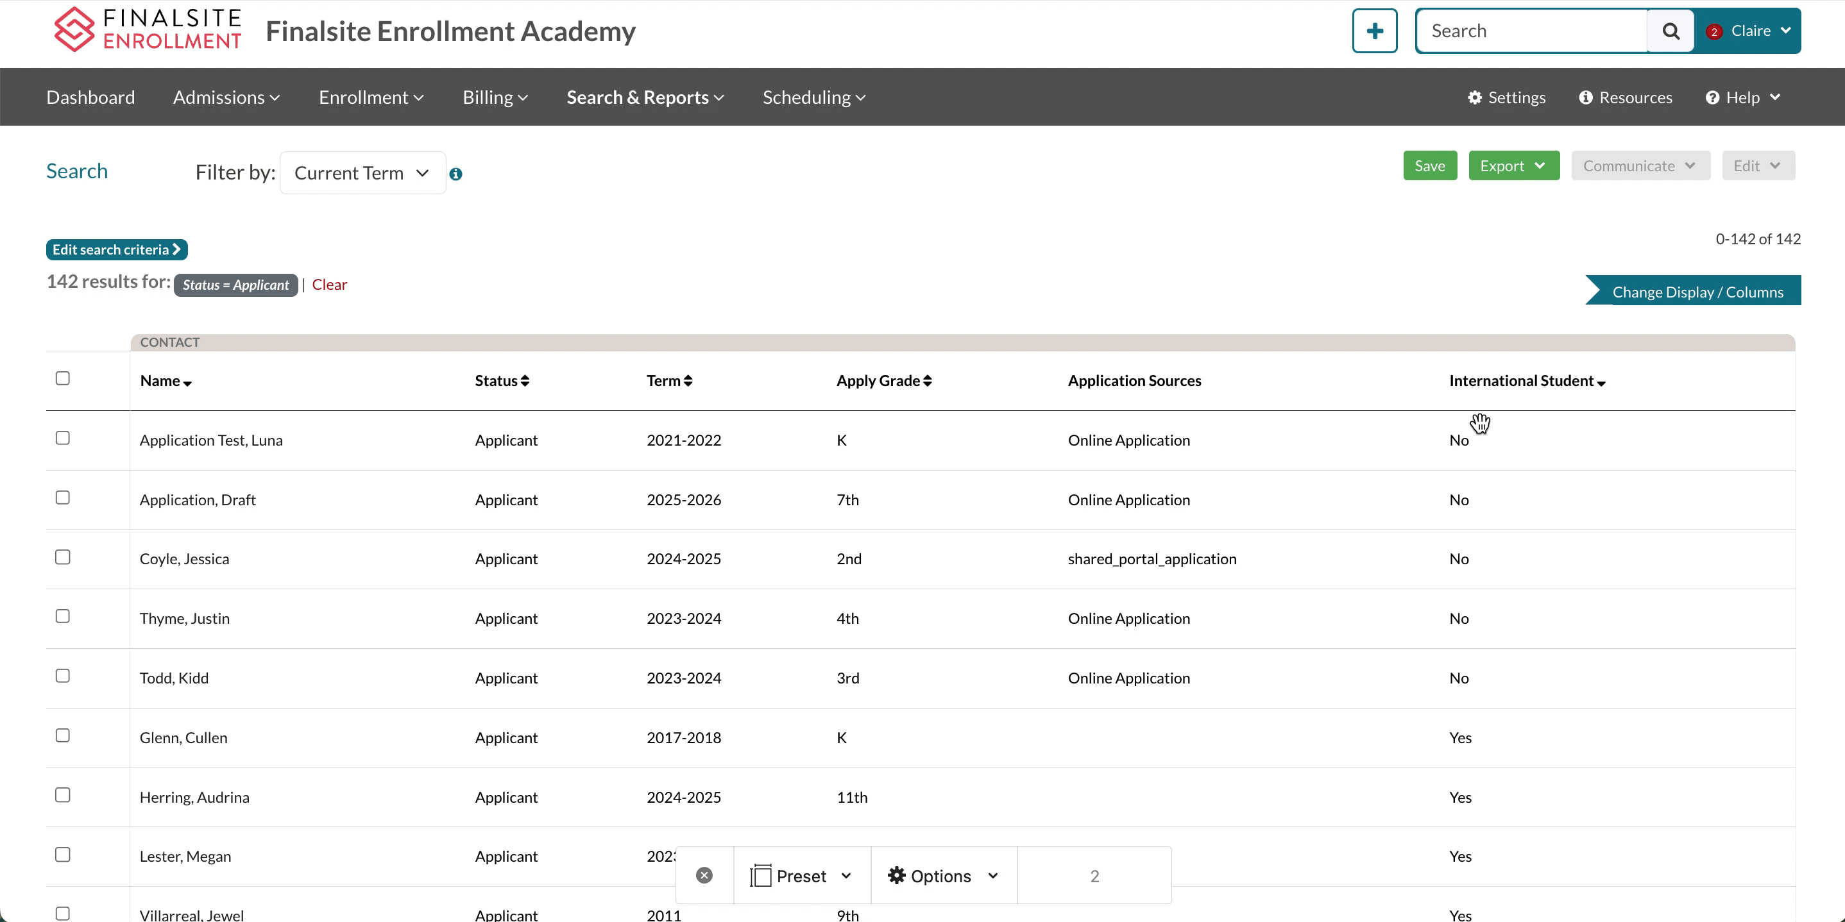Expand the Enrollment navigation dropdown
The image size is (1845, 922).
click(x=371, y=96)
